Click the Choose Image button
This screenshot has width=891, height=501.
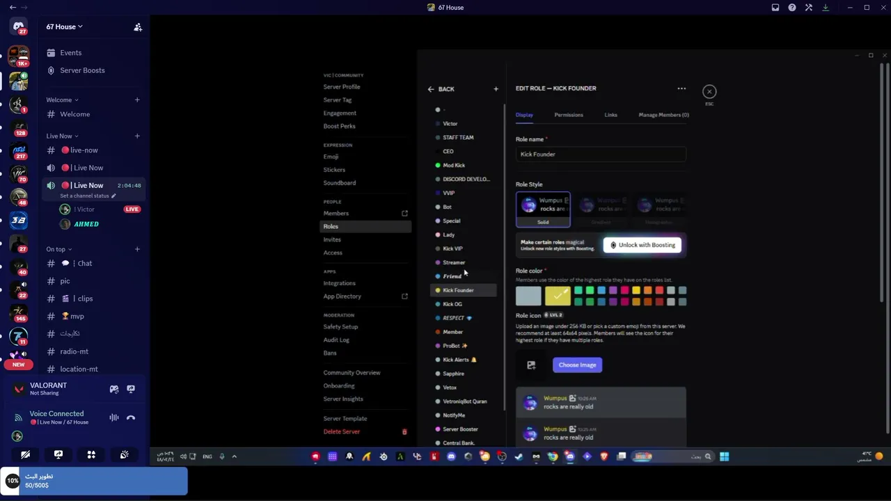coord(577,365)
